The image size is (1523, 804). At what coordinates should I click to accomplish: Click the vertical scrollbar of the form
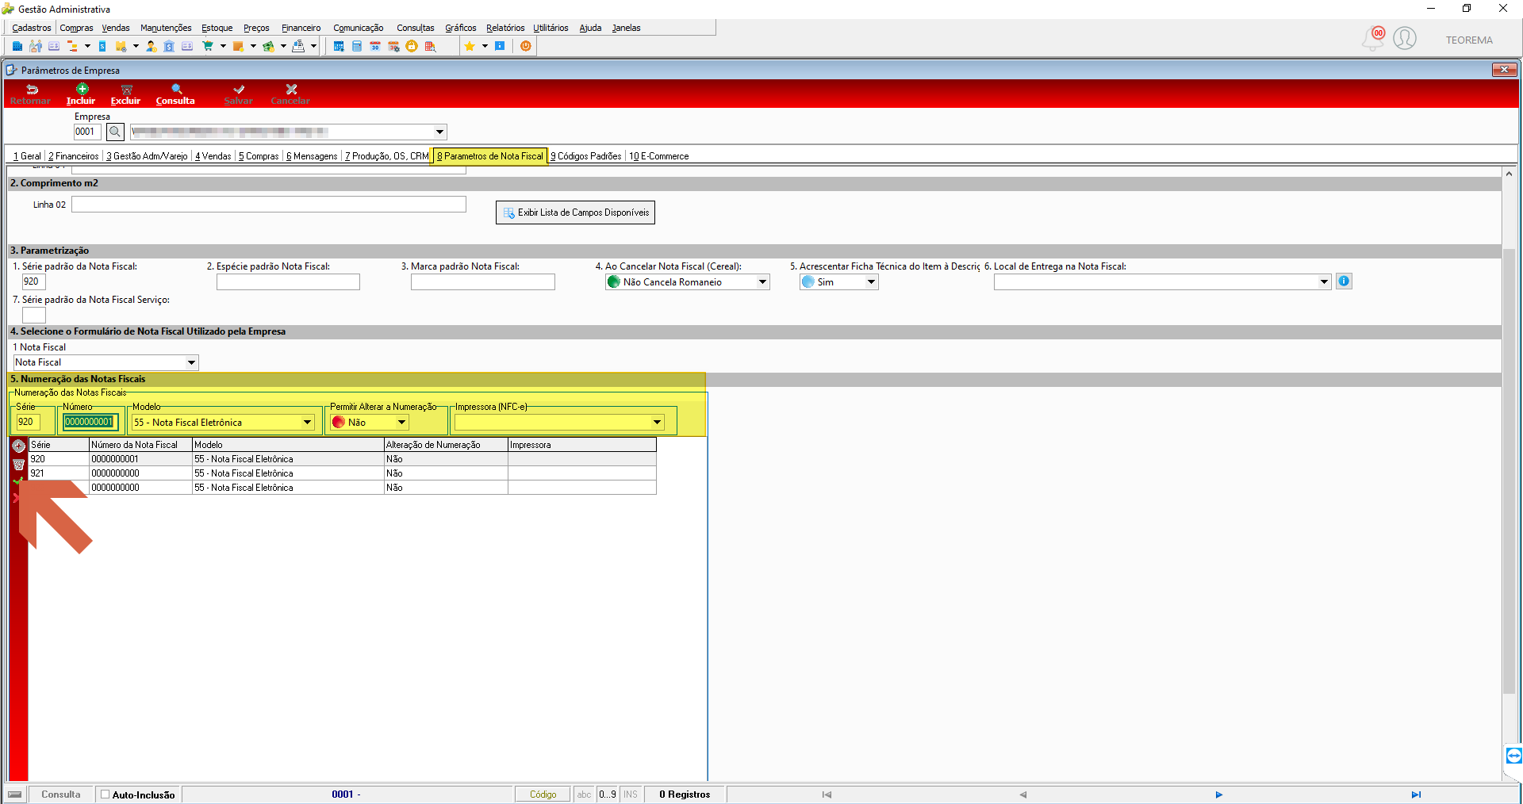1509,473
